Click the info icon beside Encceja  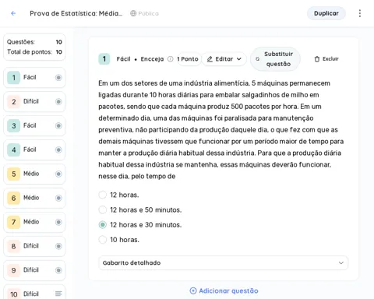click(x=170, y=59)
